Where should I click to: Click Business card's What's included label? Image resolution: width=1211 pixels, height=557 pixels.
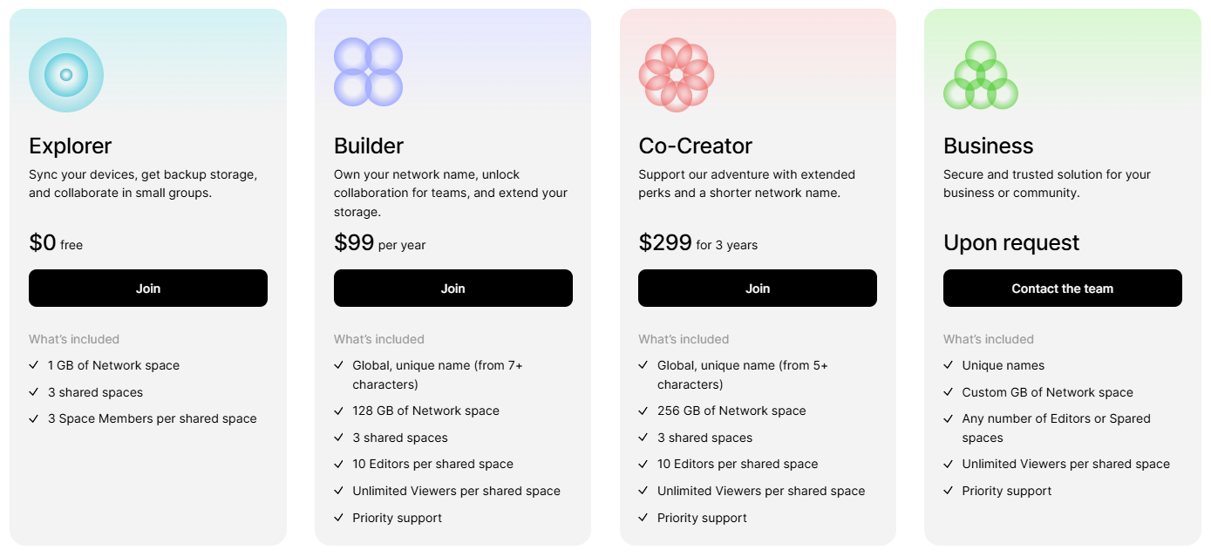pyautogui.click(x=989, y=339)
